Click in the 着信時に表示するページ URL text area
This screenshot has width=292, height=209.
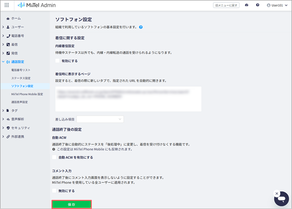point(128,99)
